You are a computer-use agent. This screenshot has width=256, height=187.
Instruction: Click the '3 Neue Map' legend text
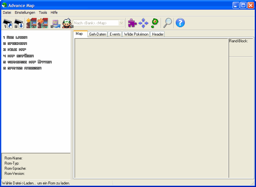(14, 50)
